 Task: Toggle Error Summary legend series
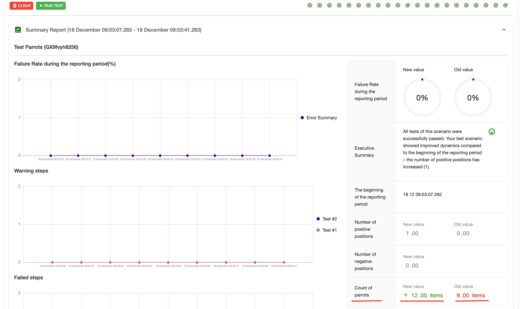(x=319, y=118)
